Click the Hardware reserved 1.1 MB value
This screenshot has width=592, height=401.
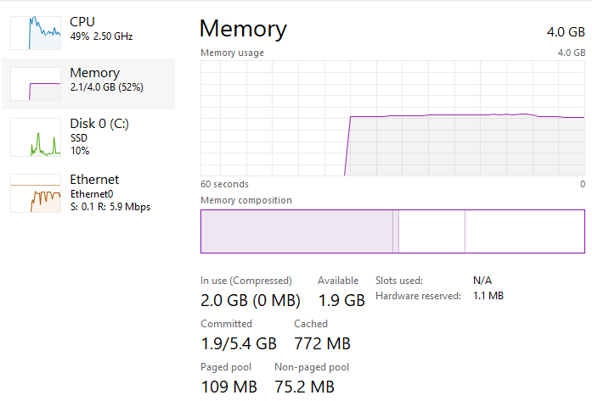[488, 296]
